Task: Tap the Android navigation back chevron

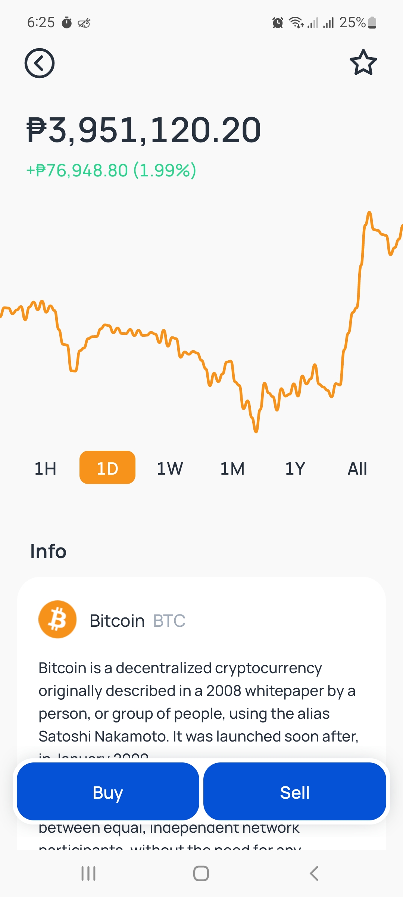Action: click(314, 873)
